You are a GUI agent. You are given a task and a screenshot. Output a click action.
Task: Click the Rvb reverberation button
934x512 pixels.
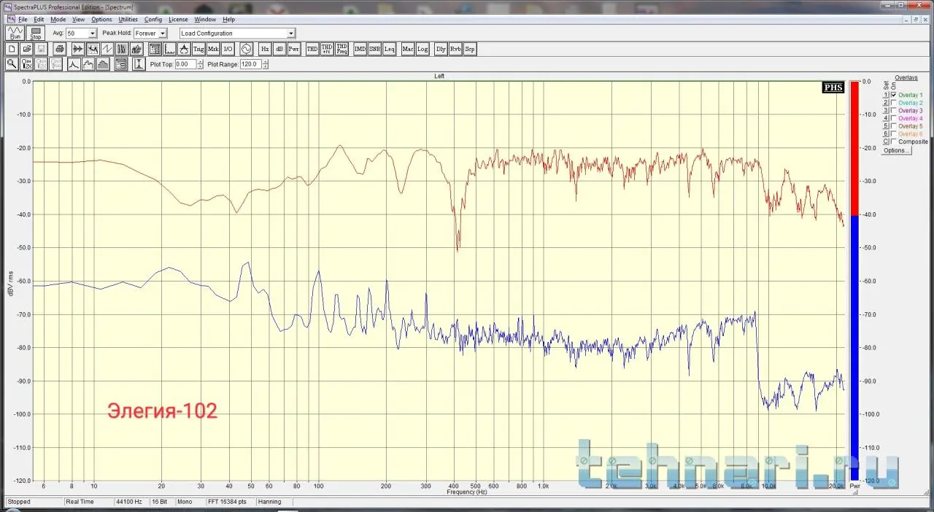[455, 49]
